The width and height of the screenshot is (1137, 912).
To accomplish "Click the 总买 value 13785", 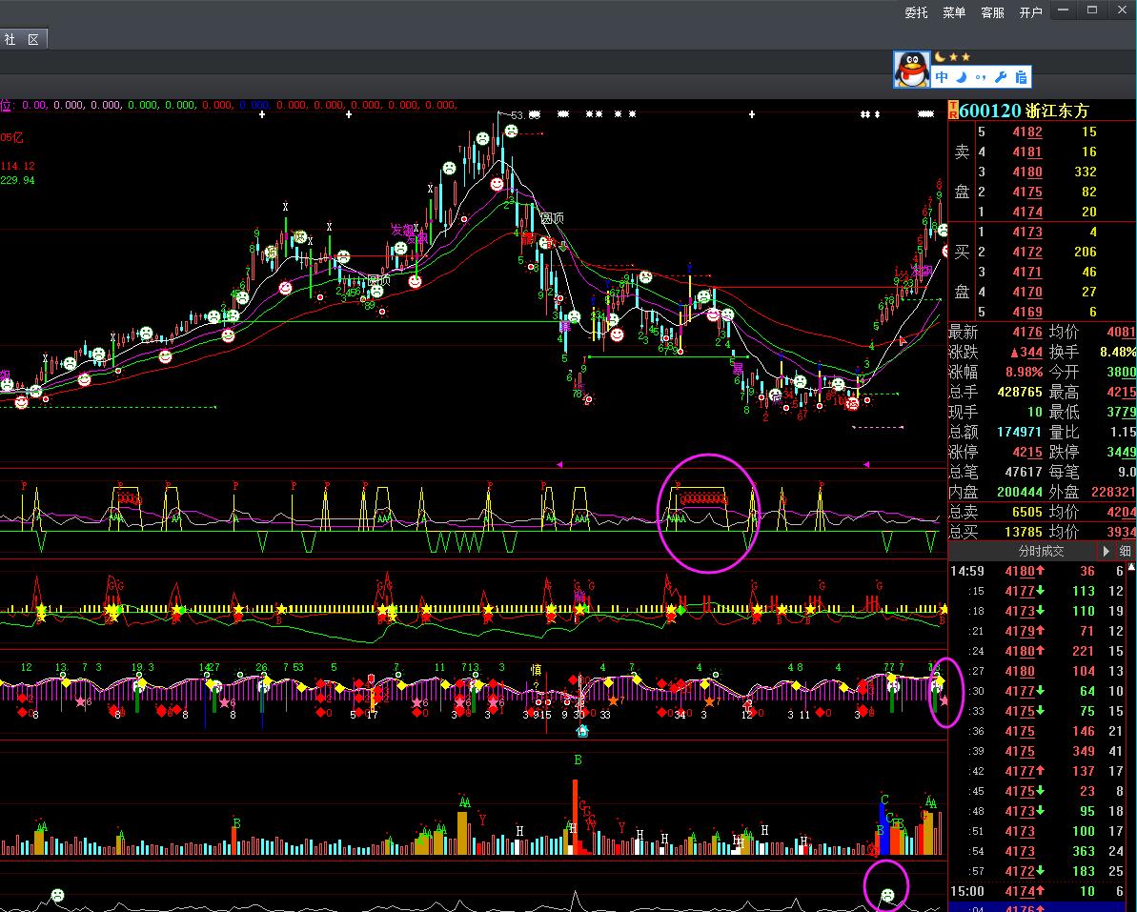I will point(1024,532).
